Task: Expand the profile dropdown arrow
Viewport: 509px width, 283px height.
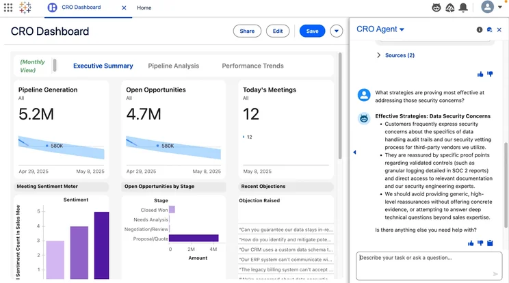Action: point(500,7)
